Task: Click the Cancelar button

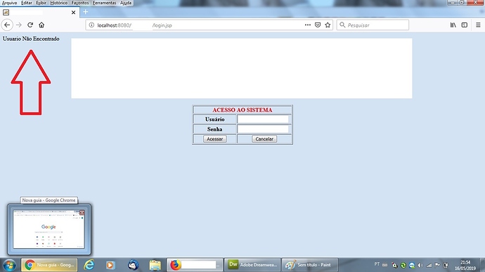Action: tap(264, 139)
